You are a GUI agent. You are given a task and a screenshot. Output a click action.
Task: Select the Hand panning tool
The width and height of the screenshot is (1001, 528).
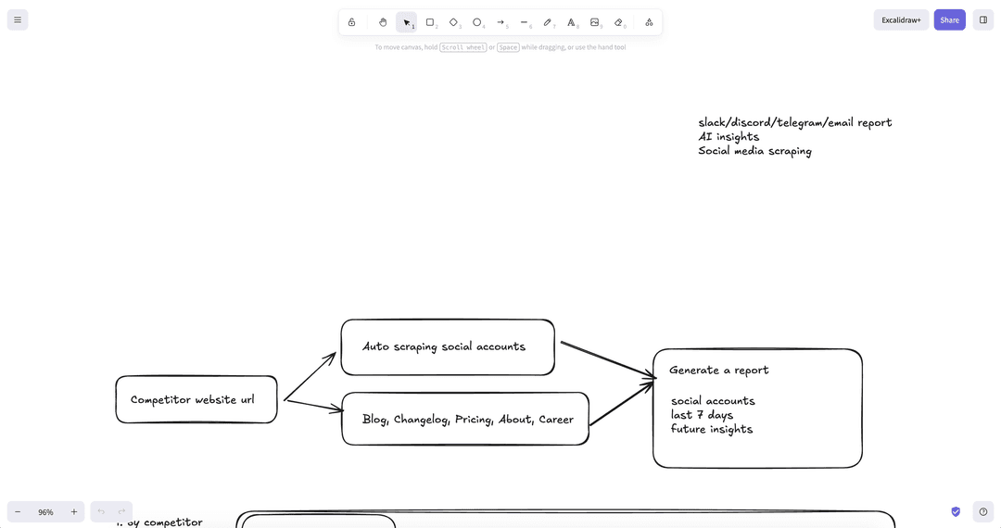click(x=383, y=22)
